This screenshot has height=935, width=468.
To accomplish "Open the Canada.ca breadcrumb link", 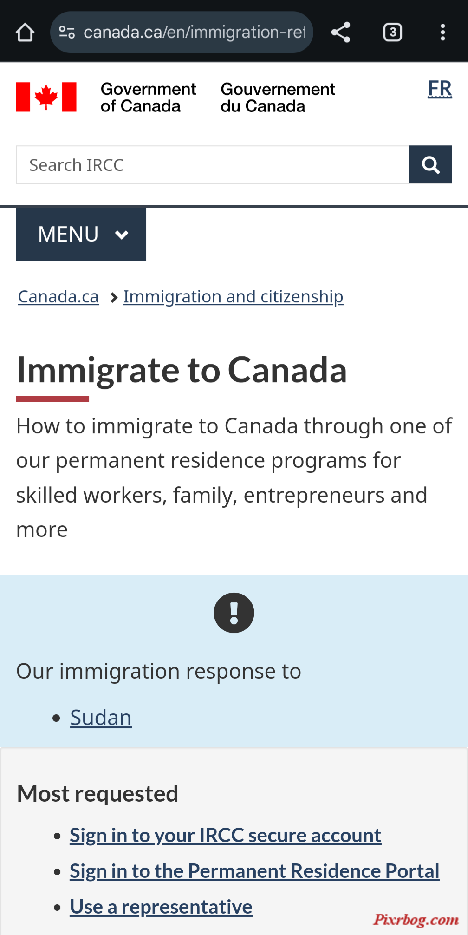I will pos(58,296).
